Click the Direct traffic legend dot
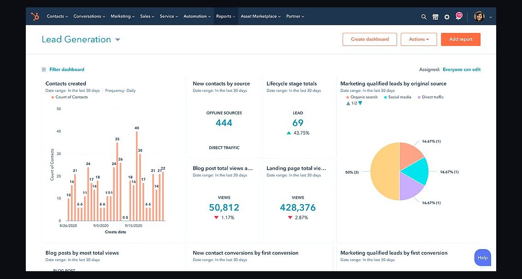 click(419, 97)
